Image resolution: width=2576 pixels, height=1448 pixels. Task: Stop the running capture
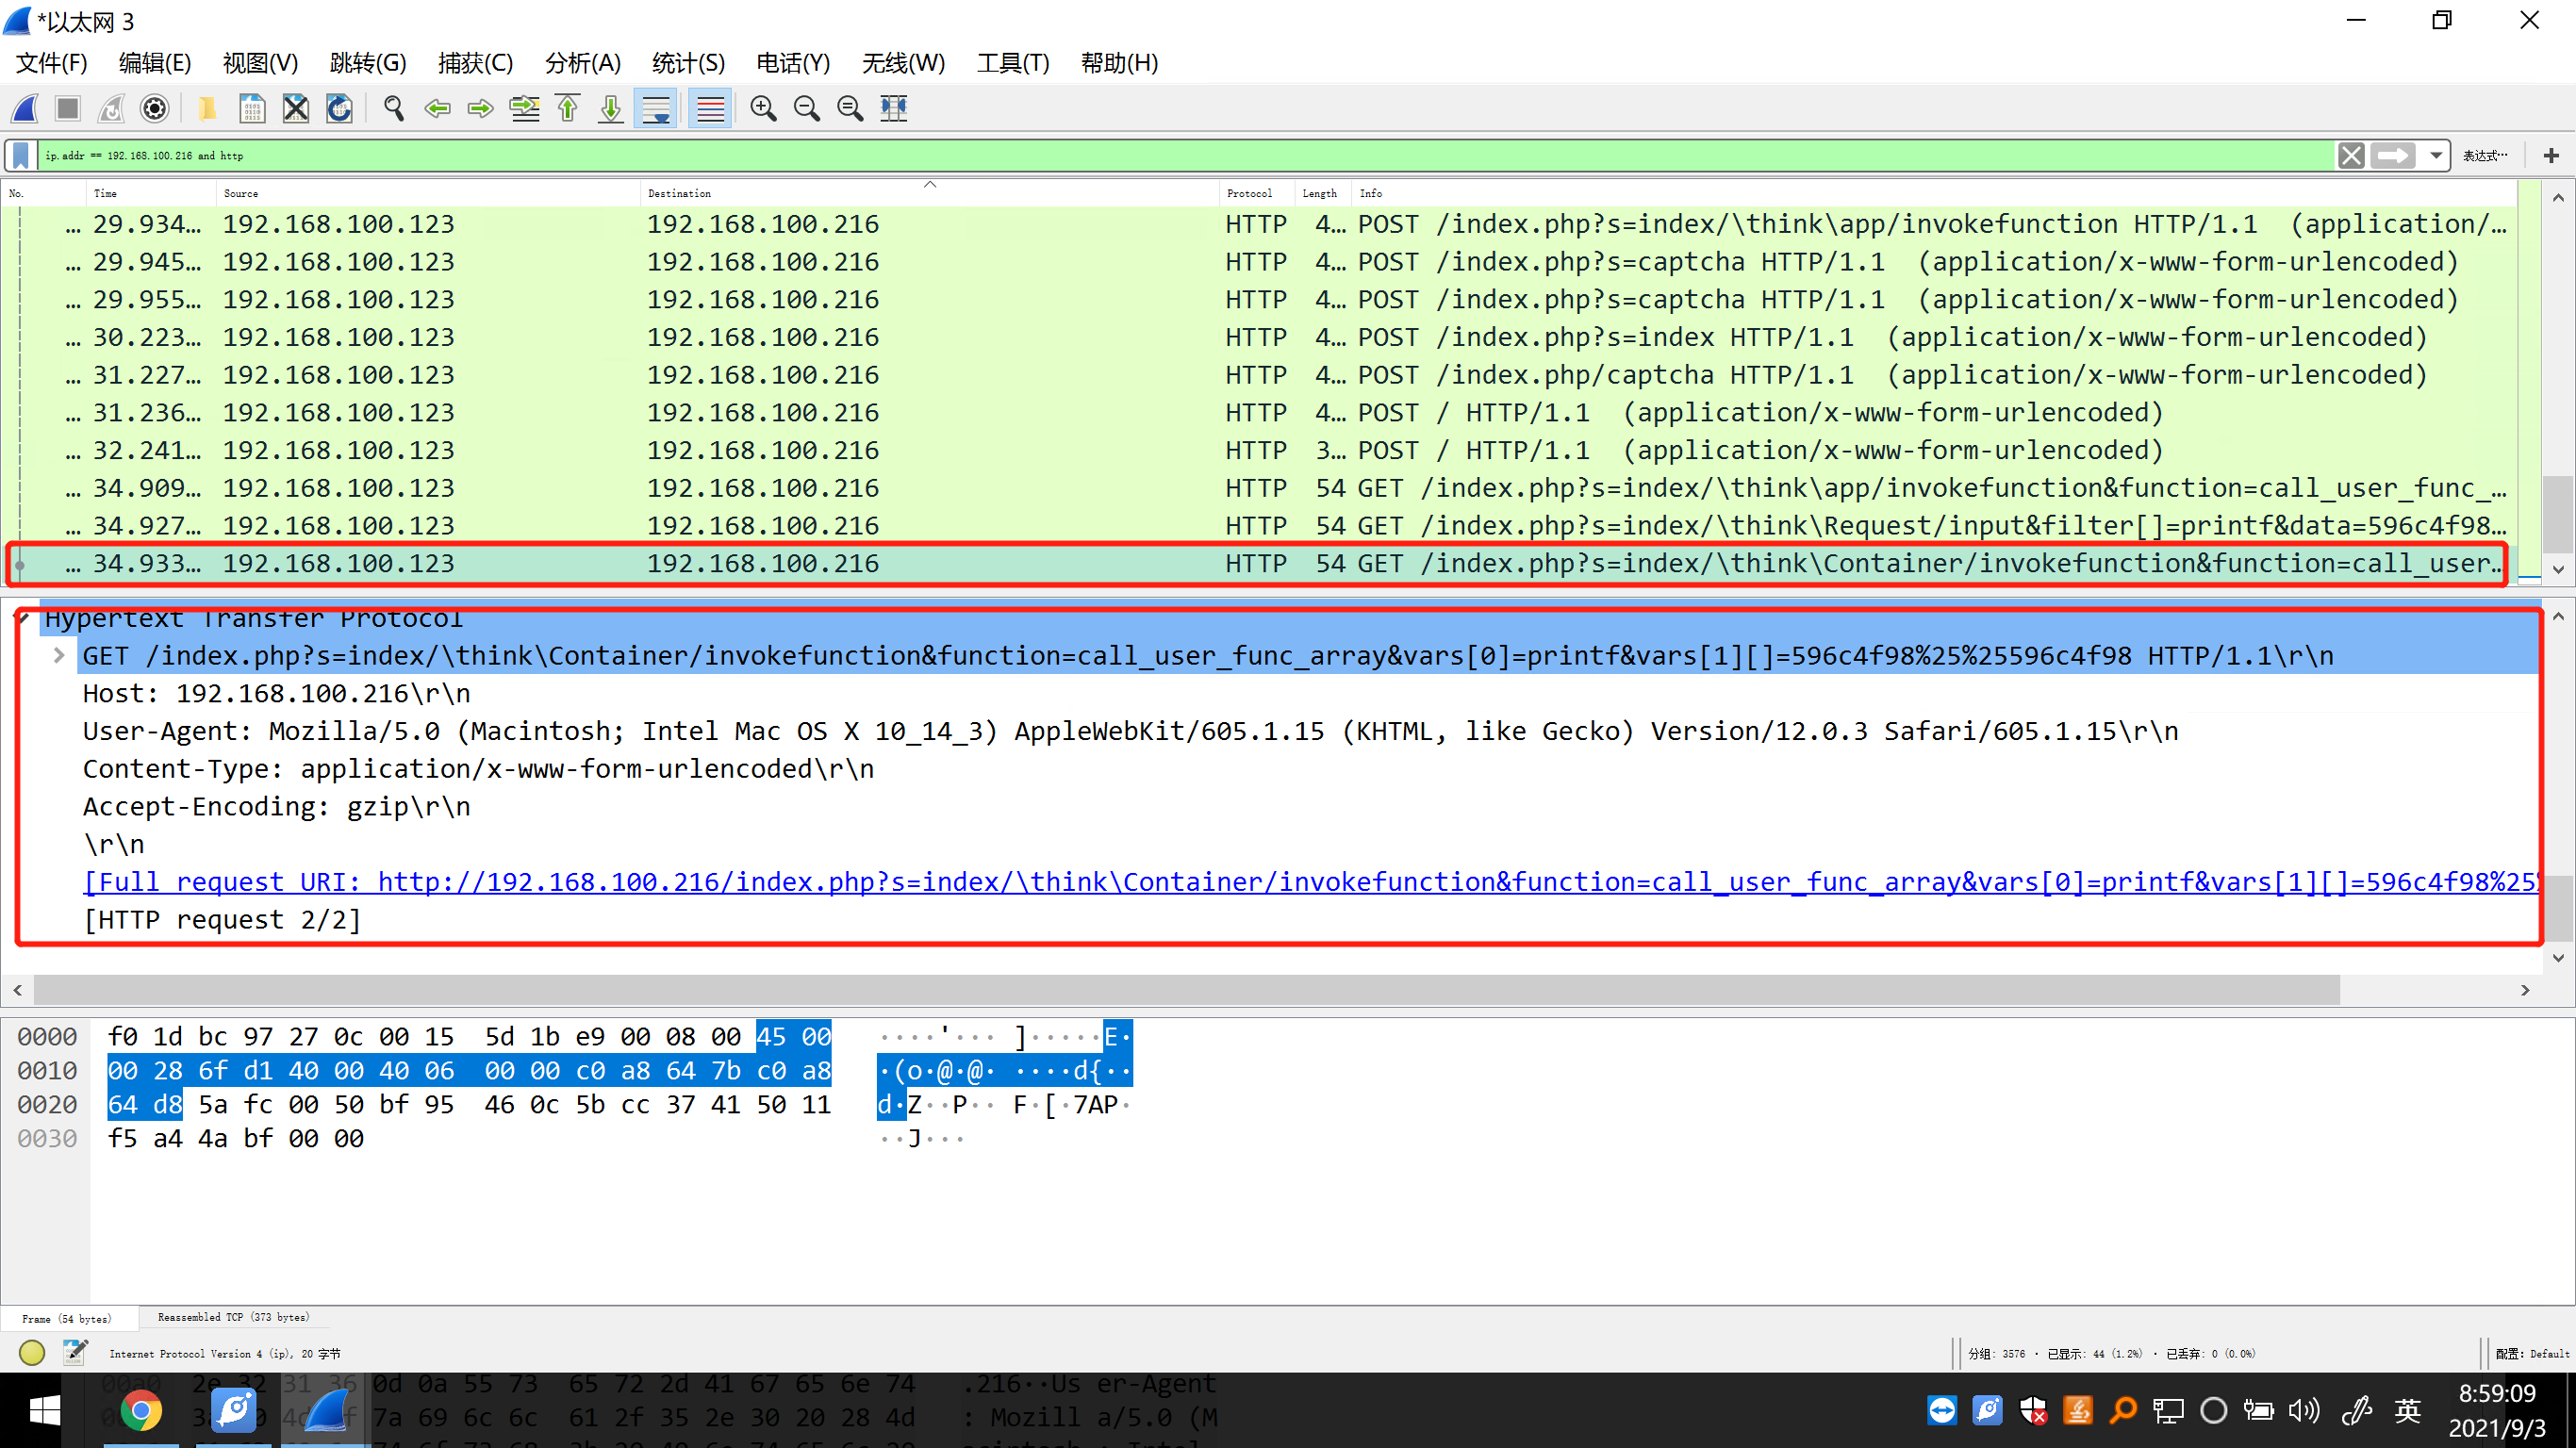[68, 108]
